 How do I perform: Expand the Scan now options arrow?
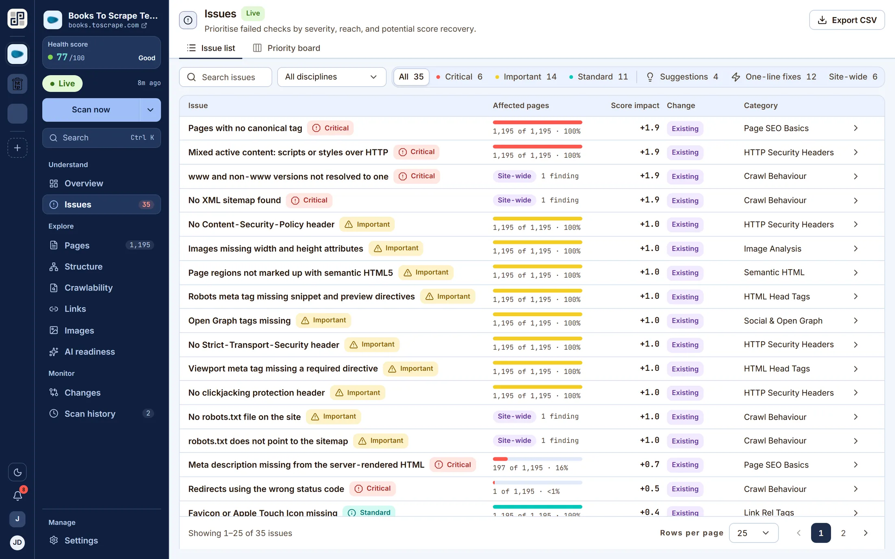151,110
